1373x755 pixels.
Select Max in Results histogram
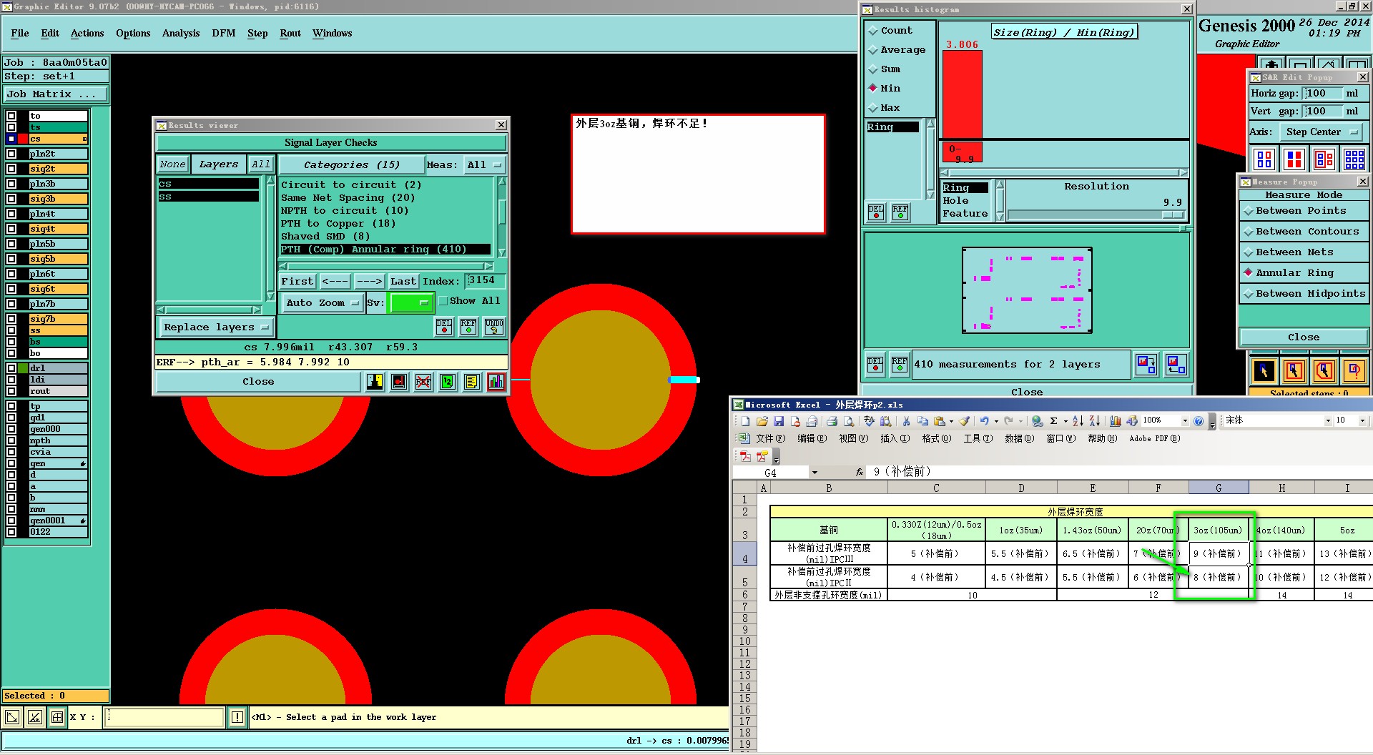click(885, 108)
